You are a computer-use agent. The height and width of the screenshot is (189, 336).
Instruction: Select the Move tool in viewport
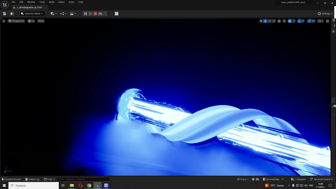click(265, 21)
